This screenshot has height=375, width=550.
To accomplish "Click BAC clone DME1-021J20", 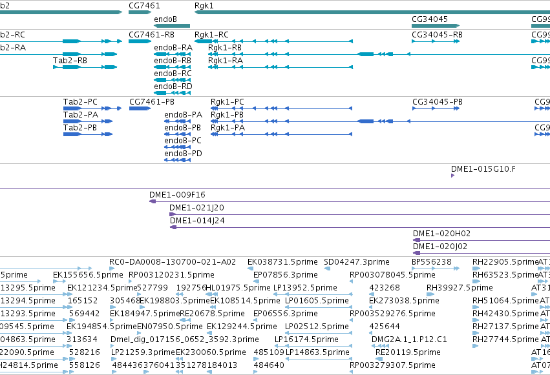I will click(196, 208).
